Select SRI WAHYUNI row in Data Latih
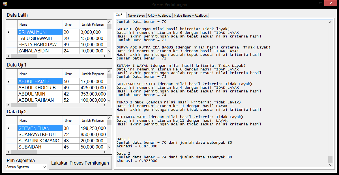 click(40, 32)
